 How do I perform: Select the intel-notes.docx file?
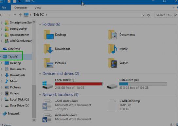pyautogui.click(x=67, y=118)
